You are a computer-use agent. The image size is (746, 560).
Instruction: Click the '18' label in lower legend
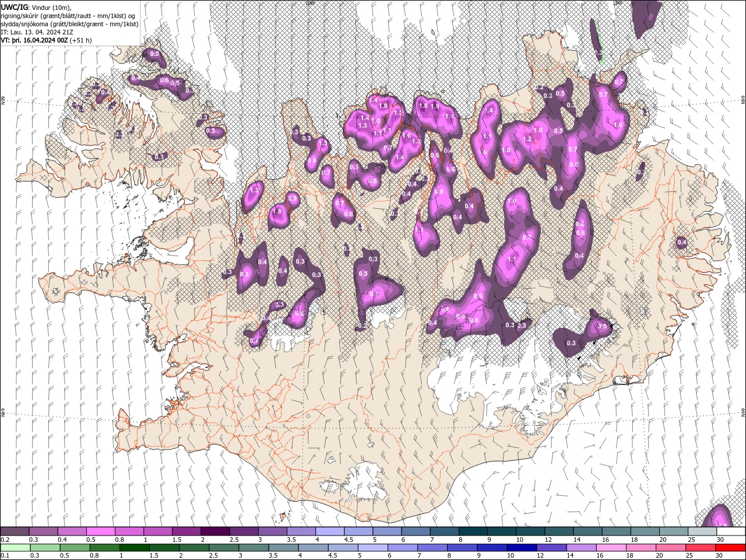pyautogui.click(x=629, y=556)
